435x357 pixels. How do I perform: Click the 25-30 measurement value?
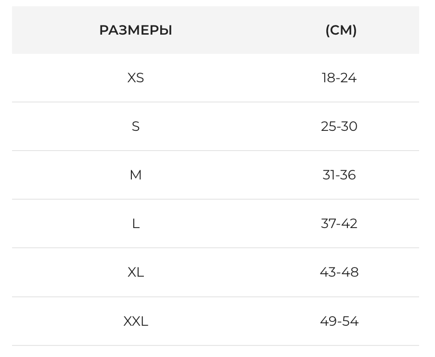339,127
